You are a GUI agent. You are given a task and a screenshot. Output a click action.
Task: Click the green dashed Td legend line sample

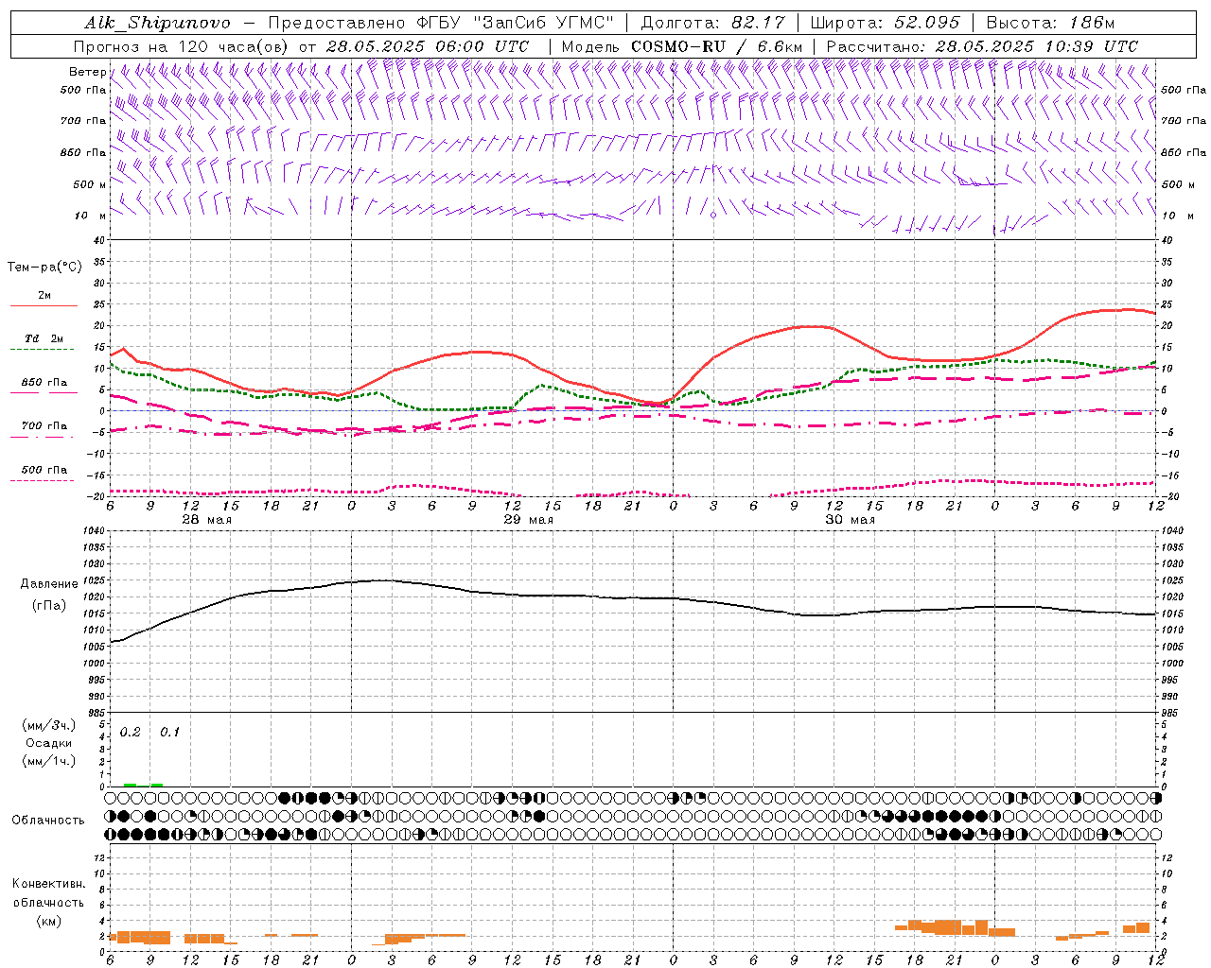click(x=43, y=350)
